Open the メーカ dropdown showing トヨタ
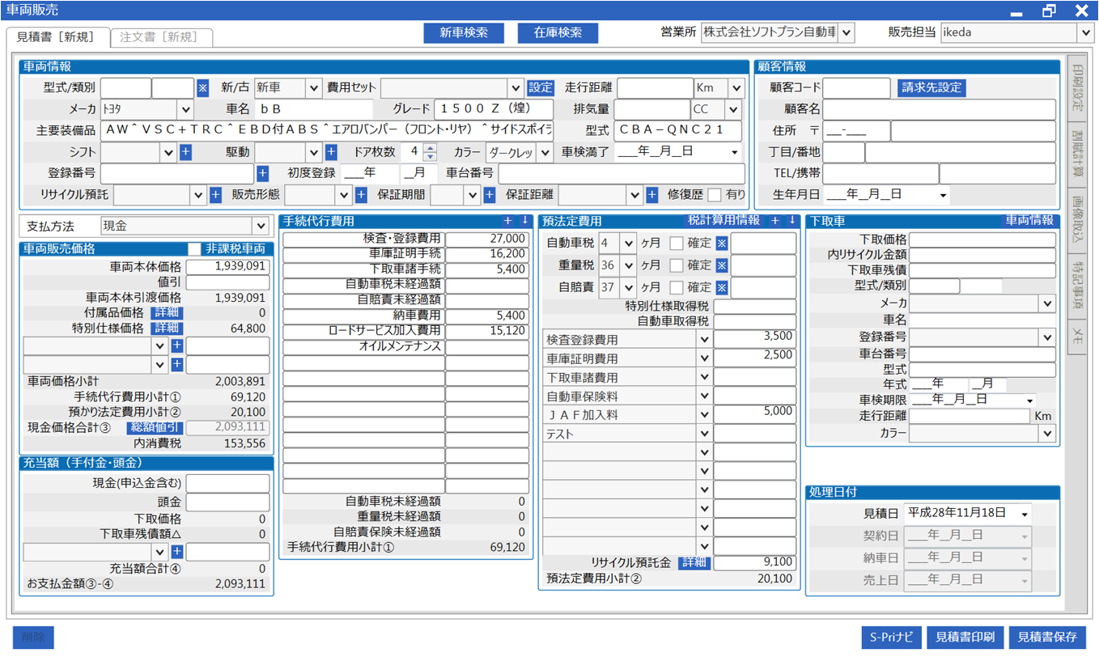The width and height of the screenshot is (1099, 661). 185,109
